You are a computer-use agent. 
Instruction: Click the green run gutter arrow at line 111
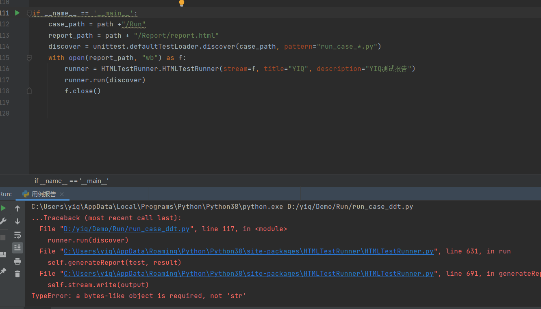(17, 13)
